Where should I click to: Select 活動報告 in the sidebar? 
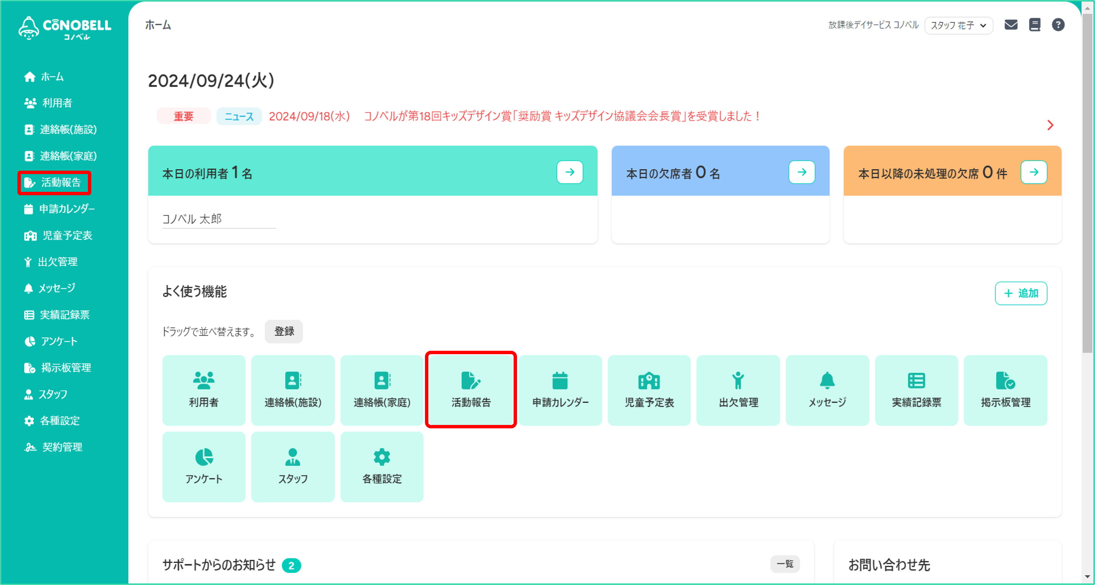point(53,182)
